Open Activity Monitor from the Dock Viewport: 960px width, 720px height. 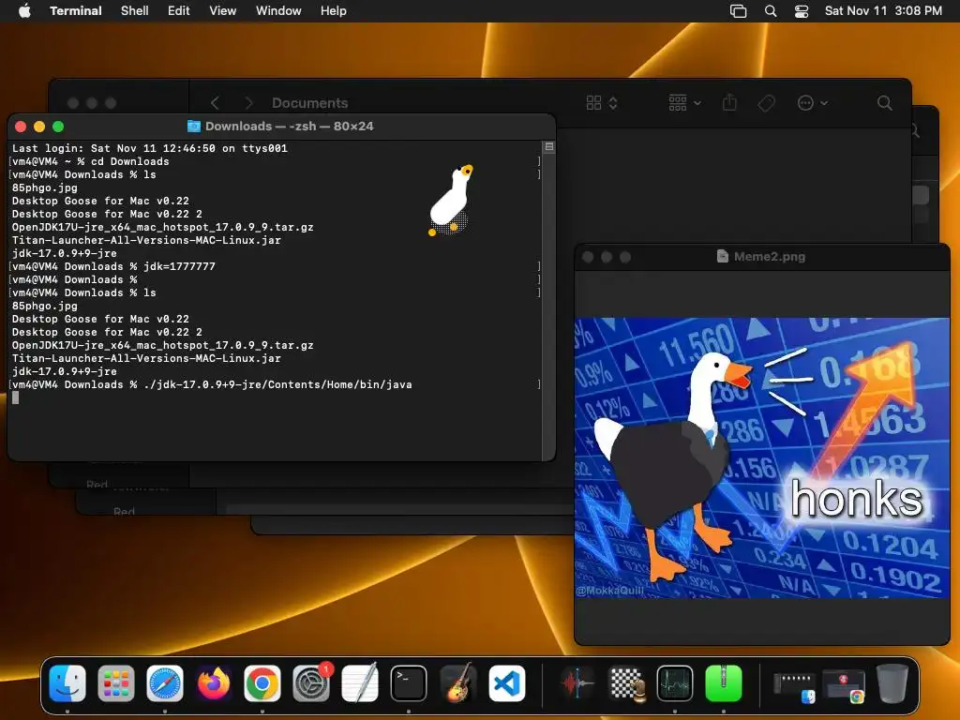point(675,683)
